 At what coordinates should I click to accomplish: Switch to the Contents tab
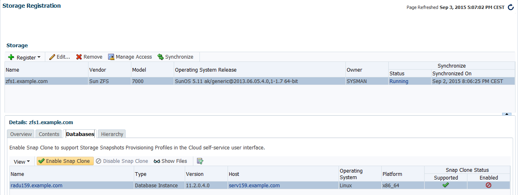(49, 134)
